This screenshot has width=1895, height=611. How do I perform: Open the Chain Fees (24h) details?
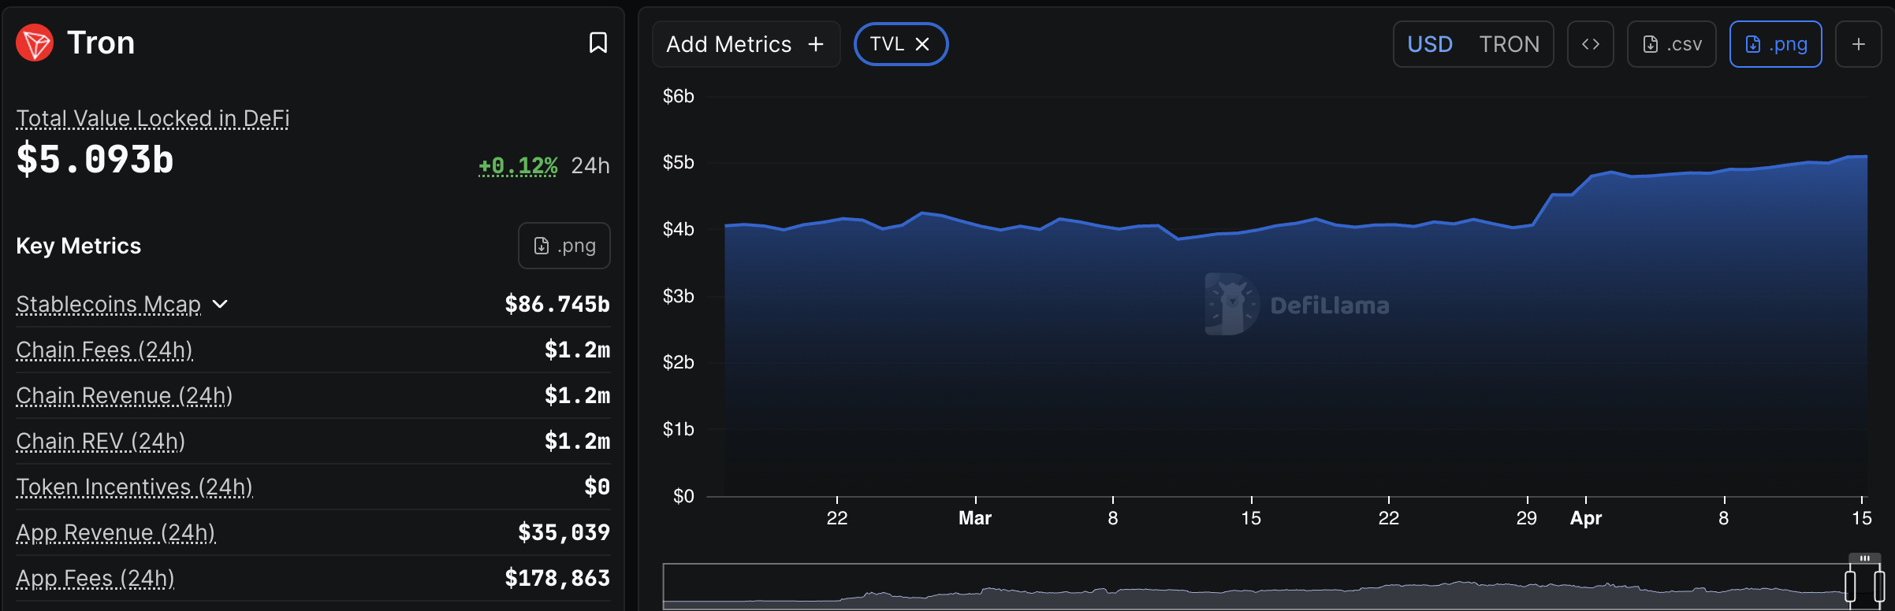(105, 350)
